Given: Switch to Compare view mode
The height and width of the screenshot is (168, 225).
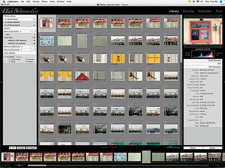Looking at the screenshot, I should point(31,148).
